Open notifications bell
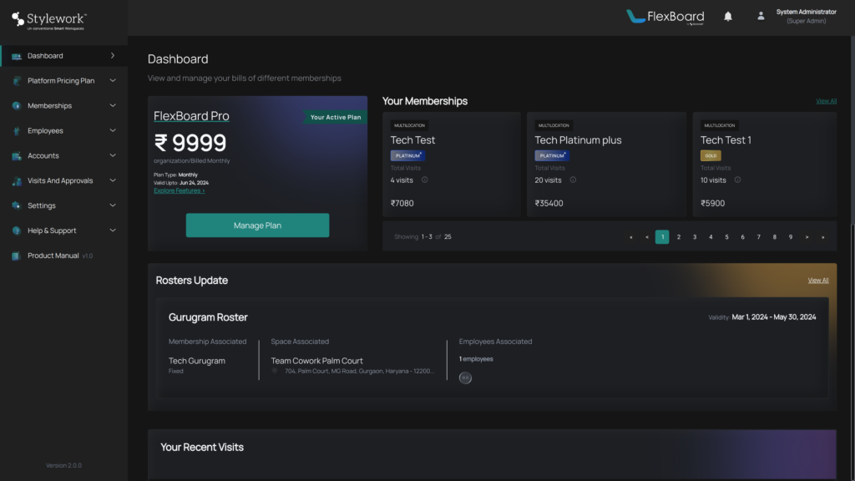 (x=728, y=17)
